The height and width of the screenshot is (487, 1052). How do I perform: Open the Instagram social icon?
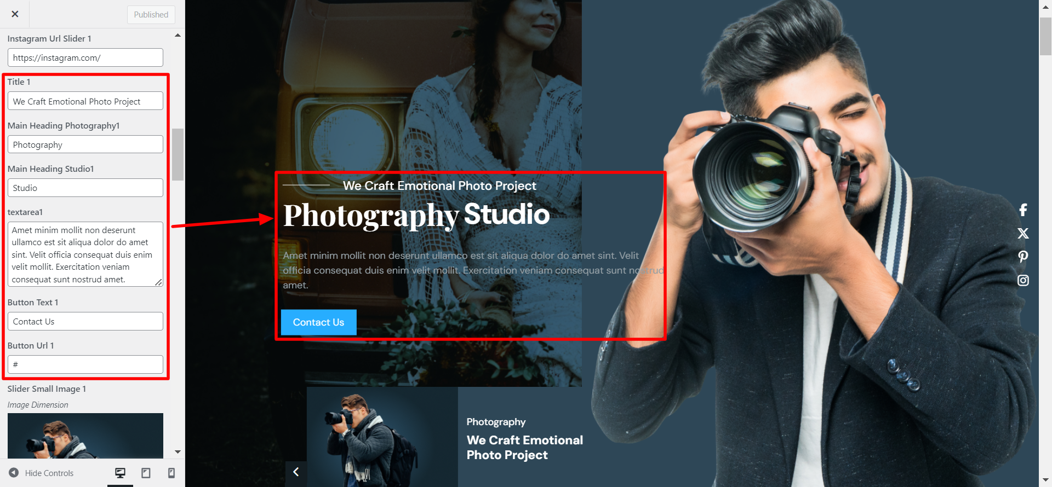[1023, 281]
